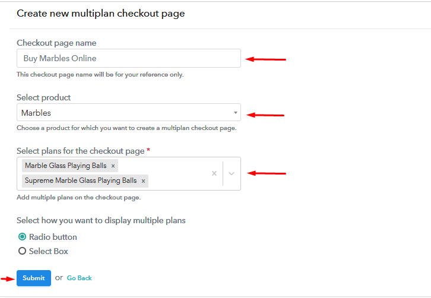
Task: Click the red arrow pointing at Submit
Action: [x=8, y=278]
